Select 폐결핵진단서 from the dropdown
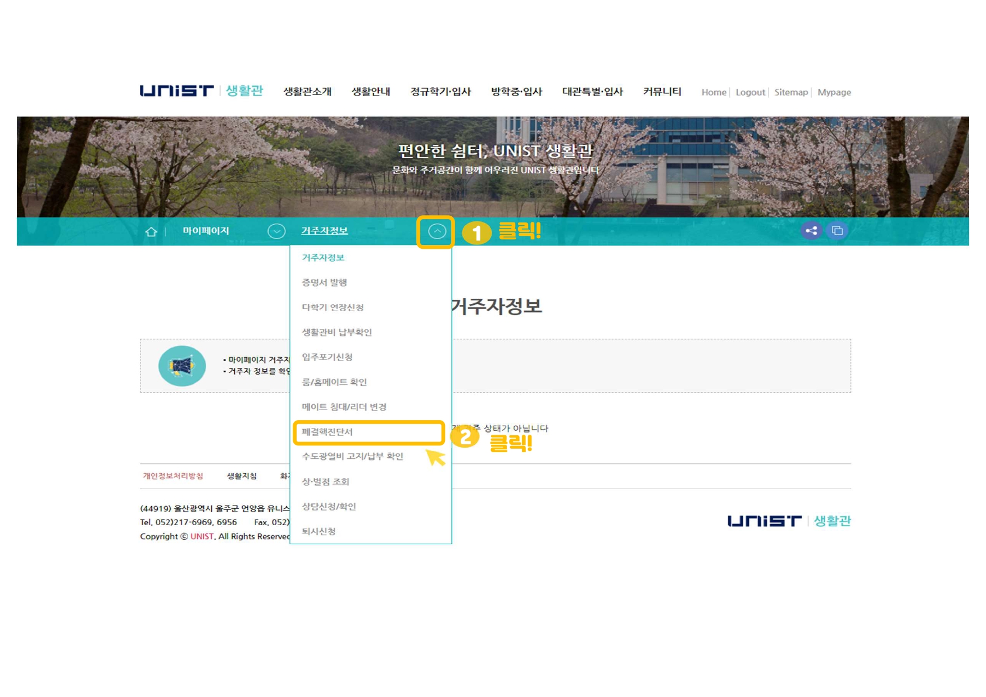 tap(327, 432)
